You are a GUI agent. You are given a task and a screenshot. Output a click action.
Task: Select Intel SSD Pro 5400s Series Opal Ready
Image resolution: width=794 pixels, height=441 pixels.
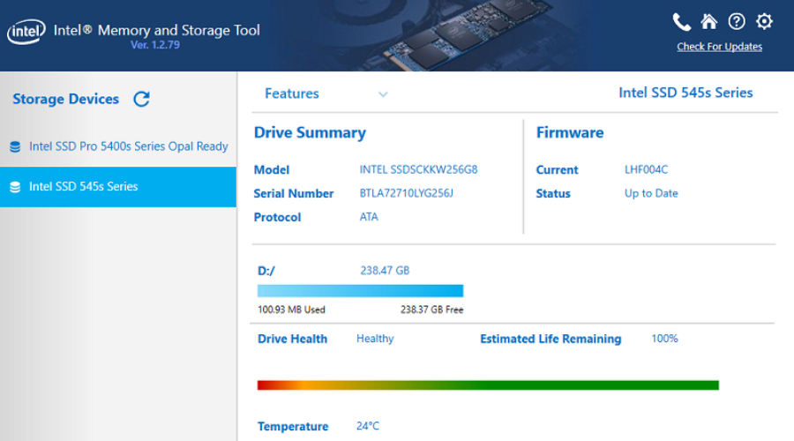(118, 146)
